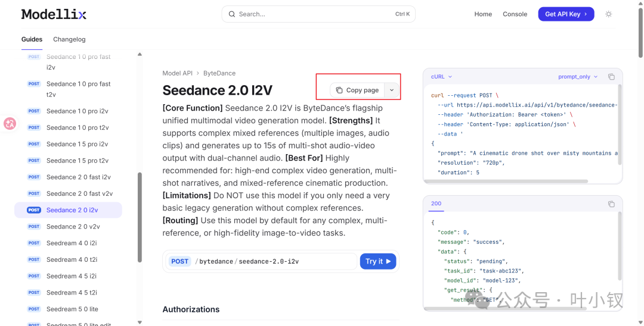Focus the Search input field
This screenshot has width=644, height=326.
click(x=318, y=14)
